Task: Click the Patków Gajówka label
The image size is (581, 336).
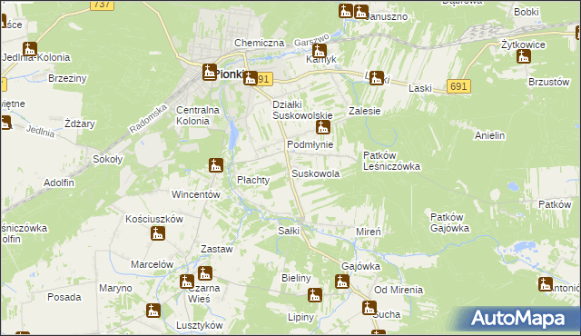Action: [x=450, y=222]
